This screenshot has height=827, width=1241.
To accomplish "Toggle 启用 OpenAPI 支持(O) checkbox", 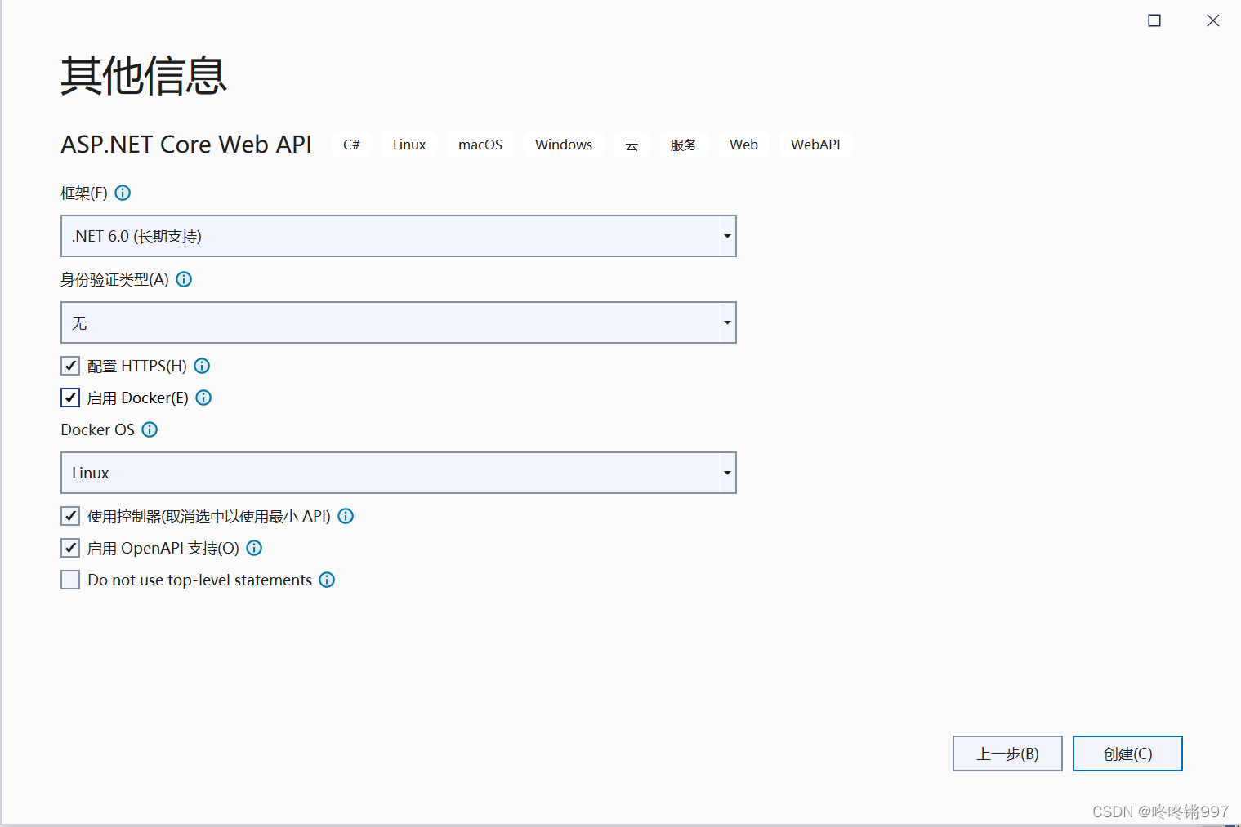I will (70, 548).
